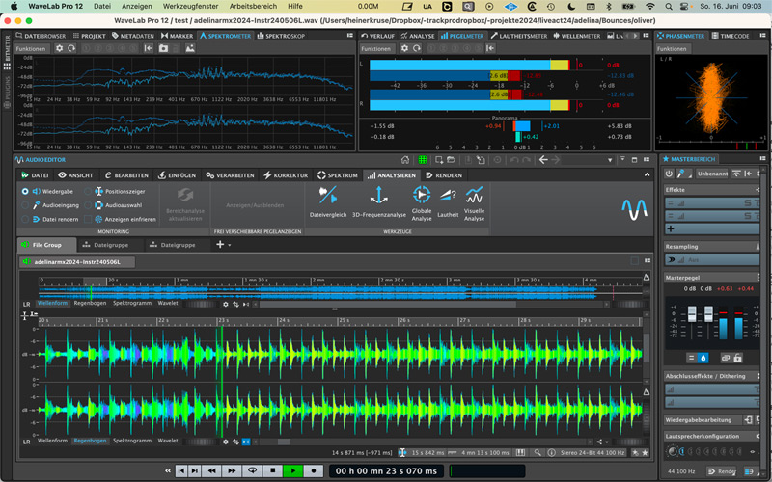Toggle loop playback in transport bar
772x482 pixels.
(252, 471)
